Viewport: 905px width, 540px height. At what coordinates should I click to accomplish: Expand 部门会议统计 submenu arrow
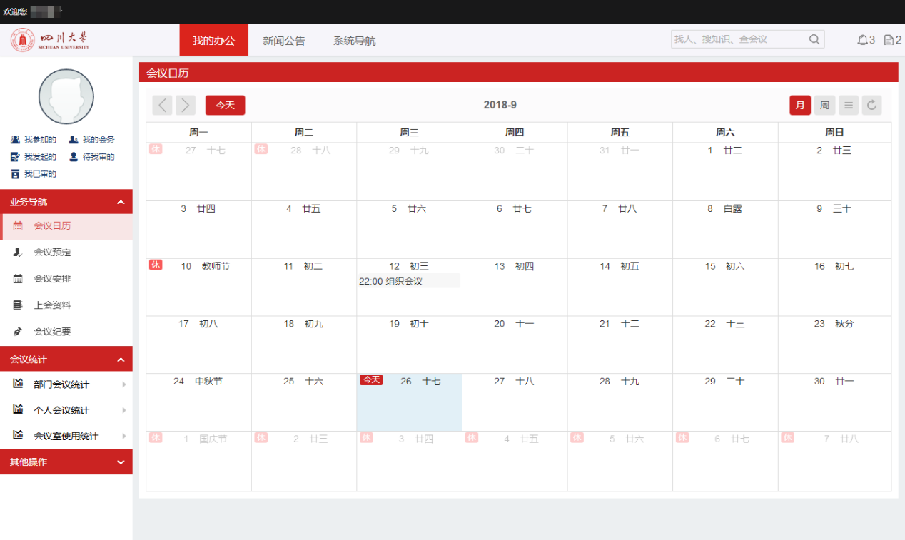[124, 384]
